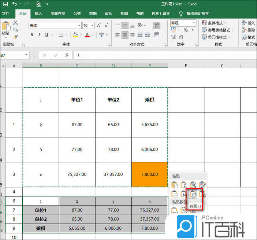The width and height of the screenshot is (257, 240).
Task: Toggle the middle vertical align button
Action: (x=125, y=25)
